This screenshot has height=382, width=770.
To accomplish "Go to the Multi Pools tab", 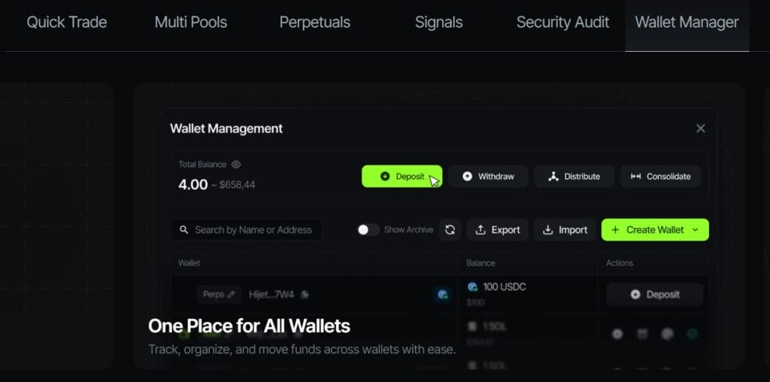I will [190, 23].
